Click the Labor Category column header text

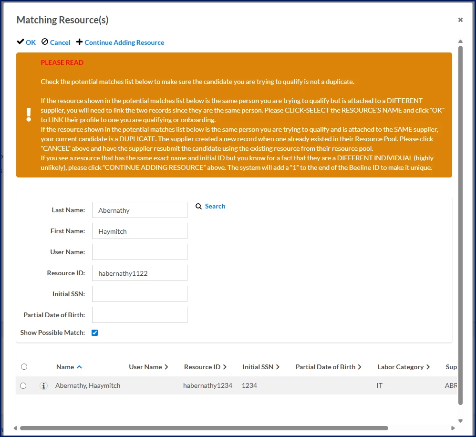tap(401, 367)
